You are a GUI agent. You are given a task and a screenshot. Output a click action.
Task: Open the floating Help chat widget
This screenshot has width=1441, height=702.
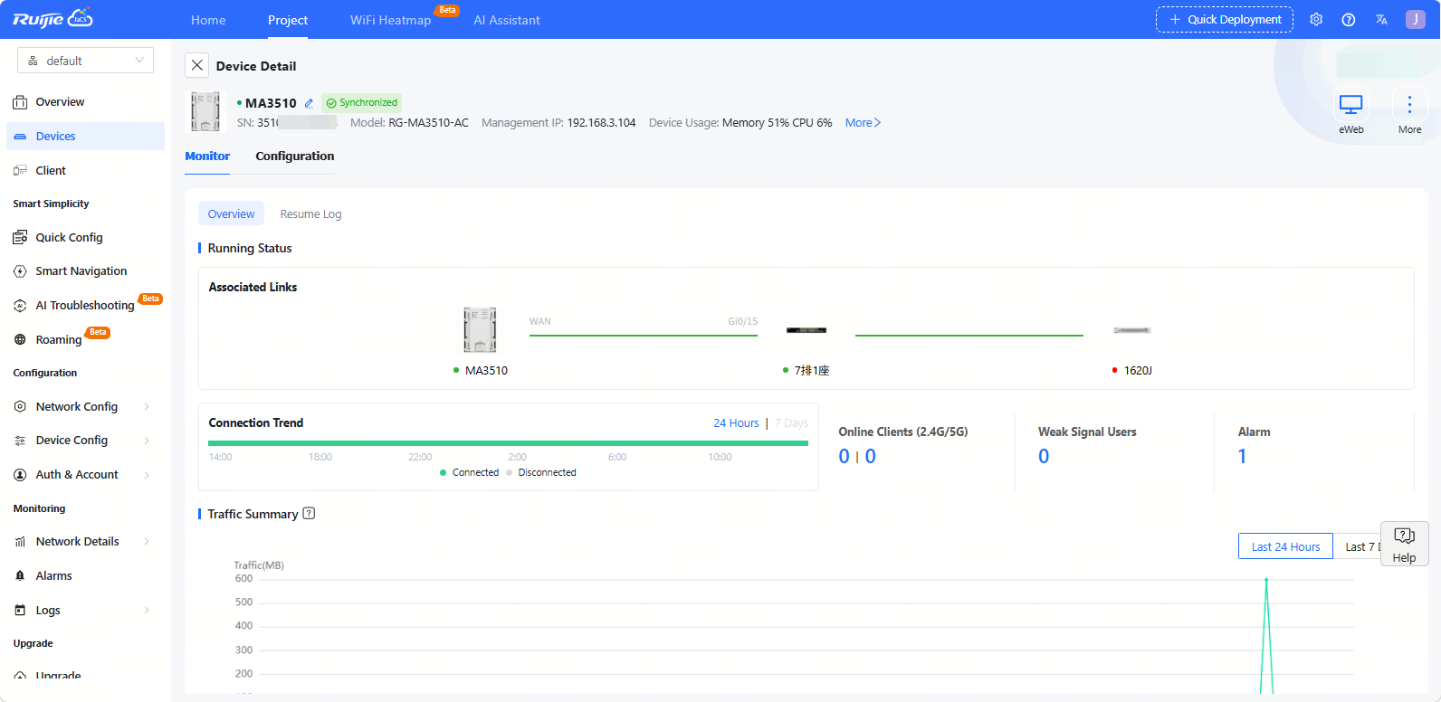1404,544
